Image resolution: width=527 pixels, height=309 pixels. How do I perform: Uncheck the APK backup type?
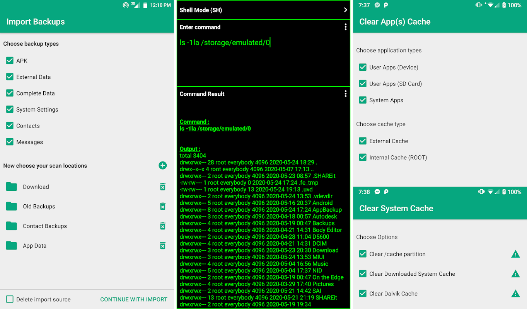point(10,61)
